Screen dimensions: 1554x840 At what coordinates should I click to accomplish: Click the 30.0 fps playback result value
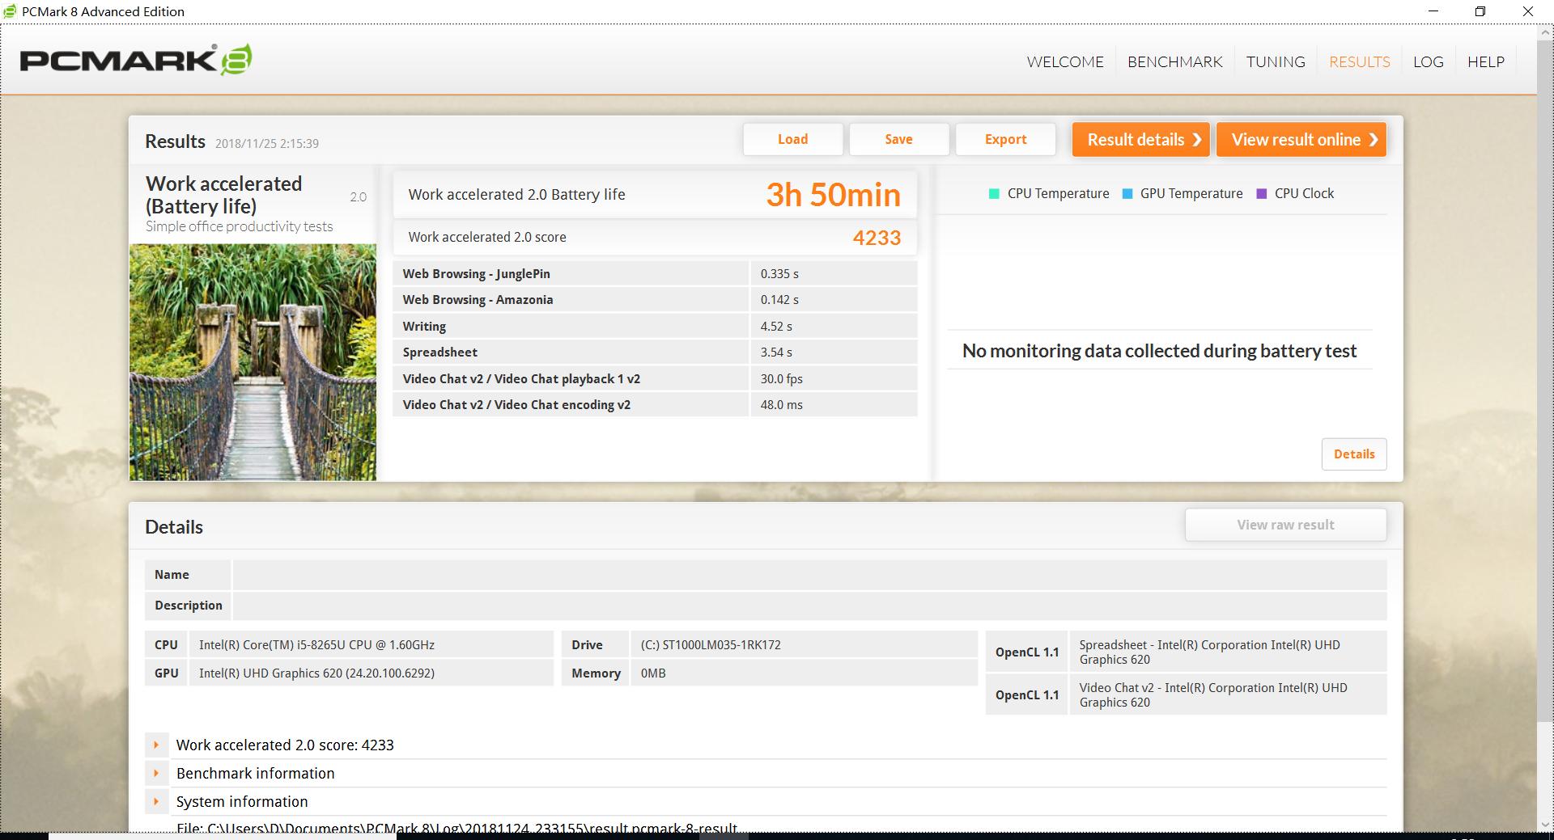click(782, 378)
